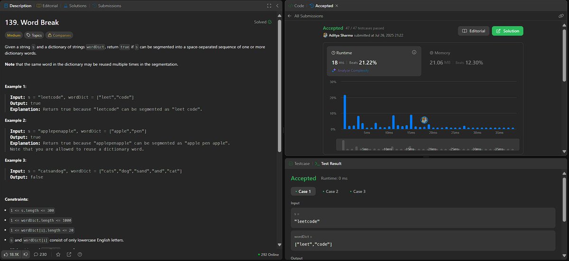The image size is (569, 261).
Task: Click the description panel scrollbar down arrow
Action: coord(280,246)
